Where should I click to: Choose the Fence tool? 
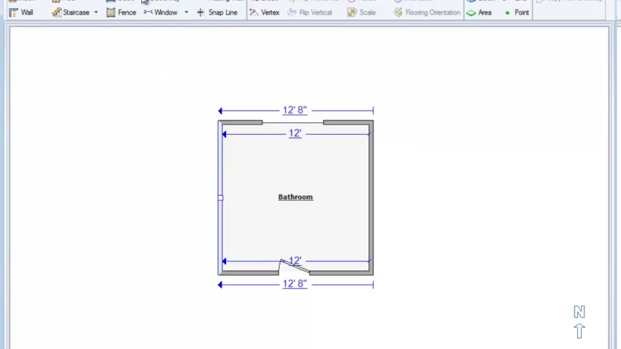(121, 13)
